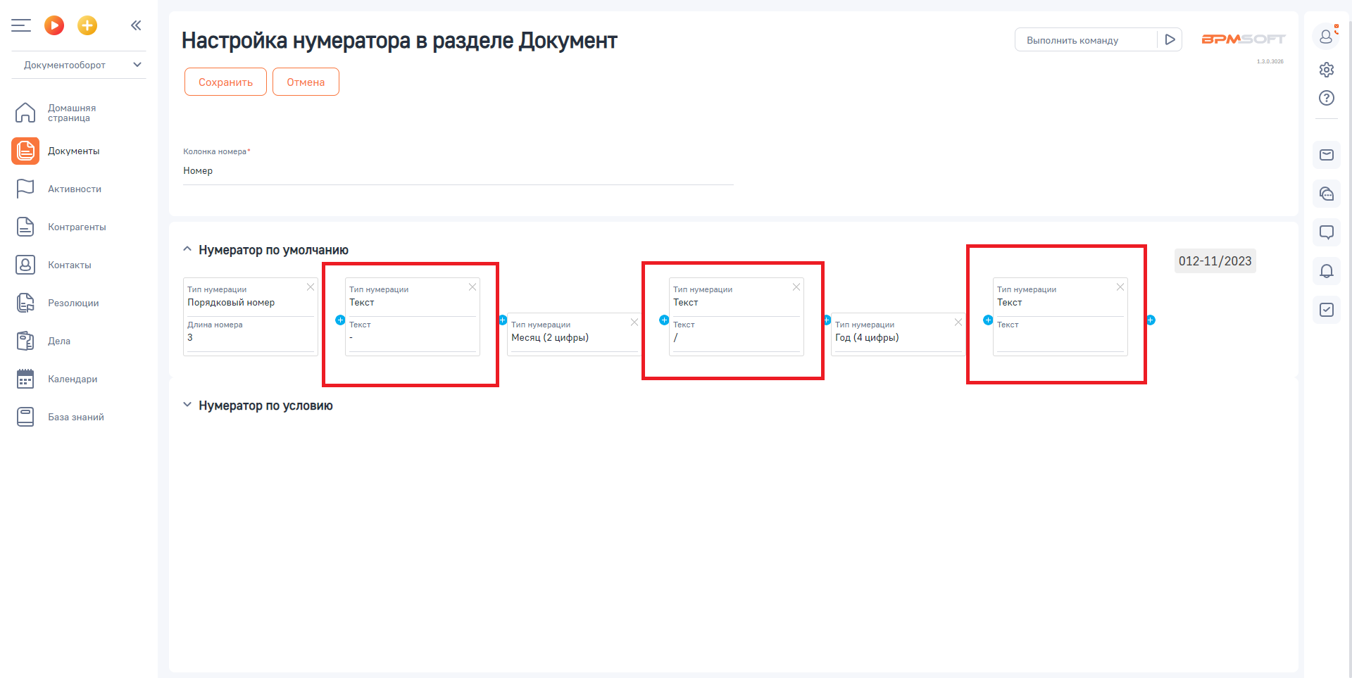The image size is (1352, 678).
Task: Click the Сохранить button
Action: click(x=225, y=82)
